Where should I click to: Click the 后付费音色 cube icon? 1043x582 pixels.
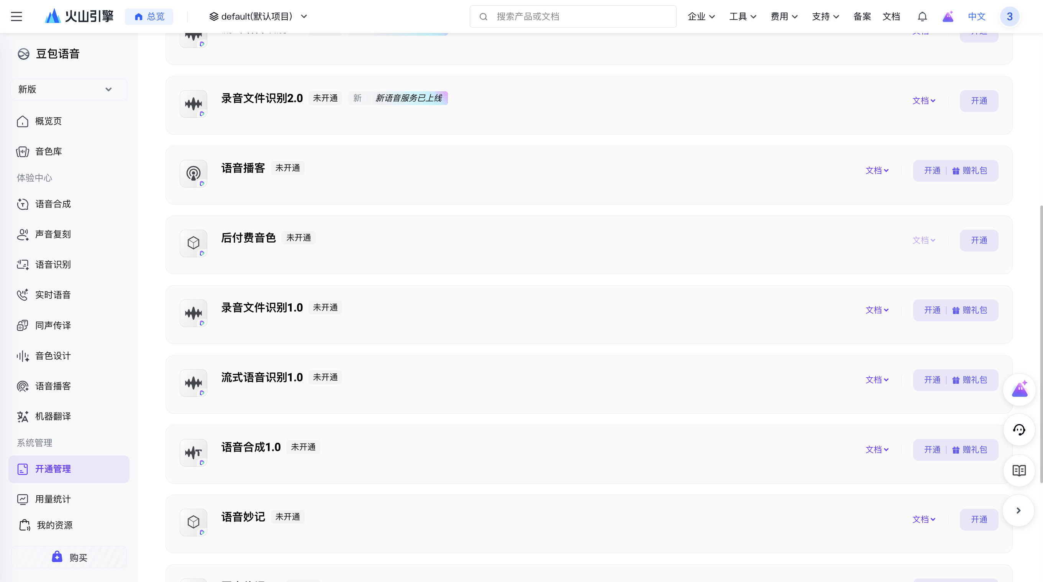click(194, 243)
